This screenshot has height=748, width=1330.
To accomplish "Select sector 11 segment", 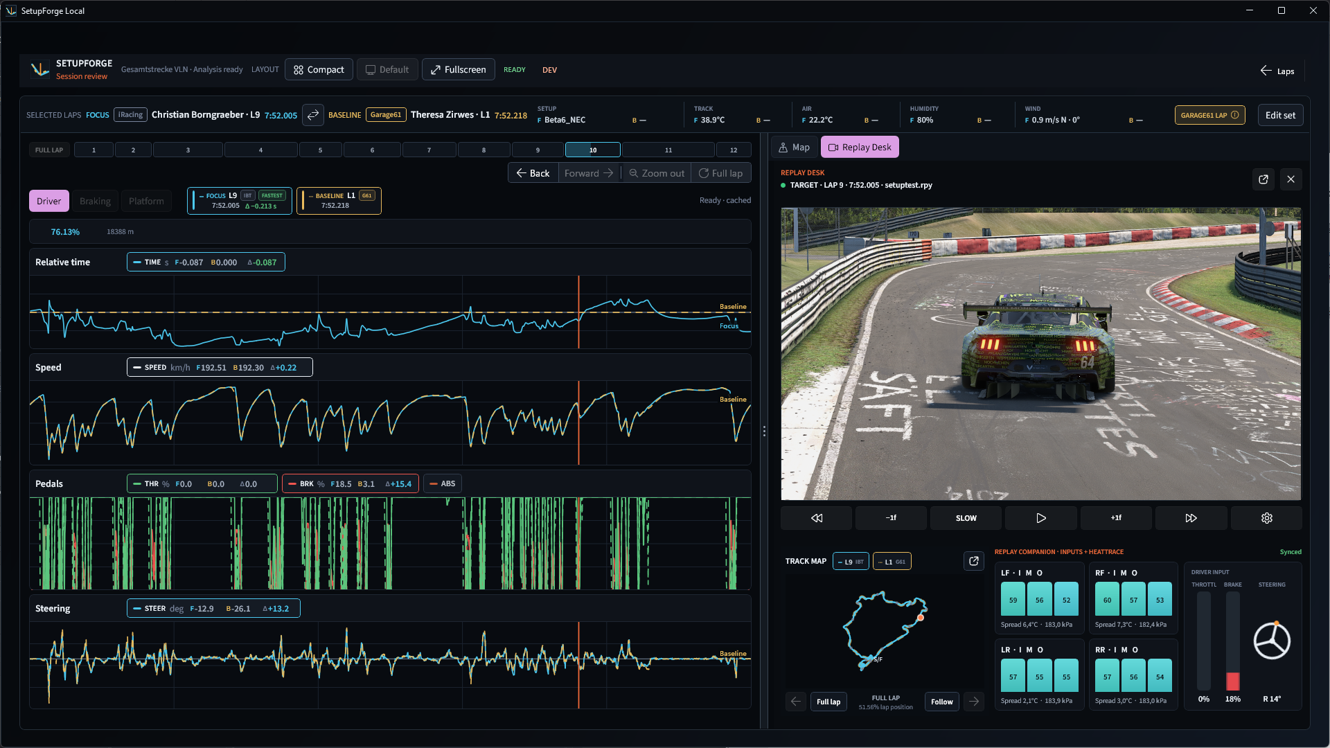I will tap(668, 150).
